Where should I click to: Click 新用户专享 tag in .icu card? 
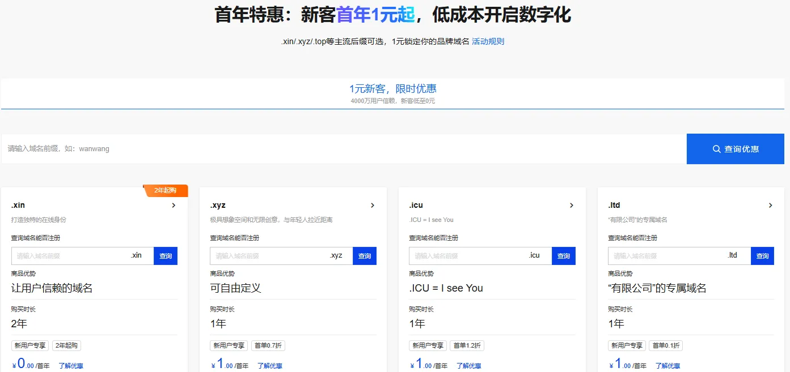428,345
